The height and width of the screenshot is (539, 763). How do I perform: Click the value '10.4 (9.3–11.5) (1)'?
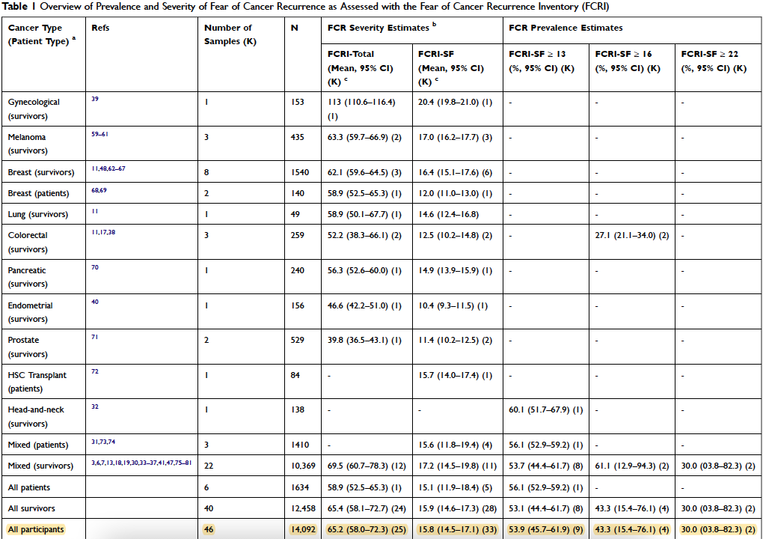point(453,305)
